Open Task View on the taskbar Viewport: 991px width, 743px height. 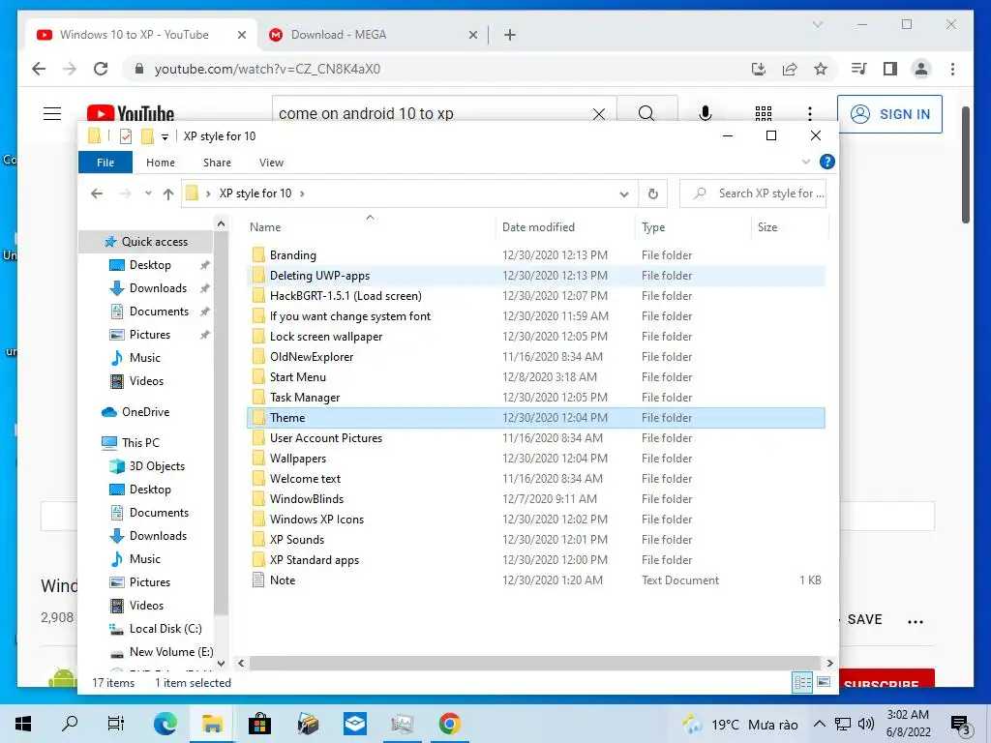pos(116,724)
